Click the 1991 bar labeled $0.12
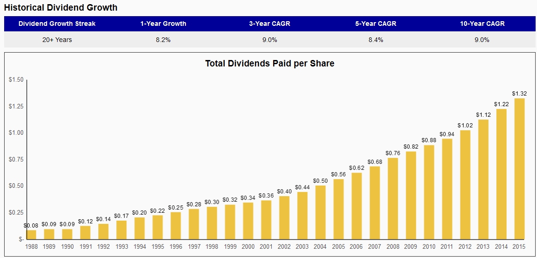This screenshot has height=258, width=537. click(86, 232)
